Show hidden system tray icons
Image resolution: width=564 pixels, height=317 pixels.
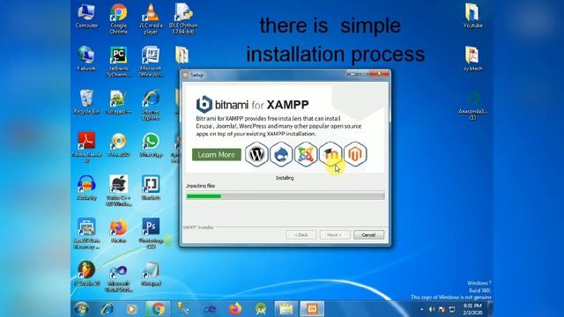[421, 309]
